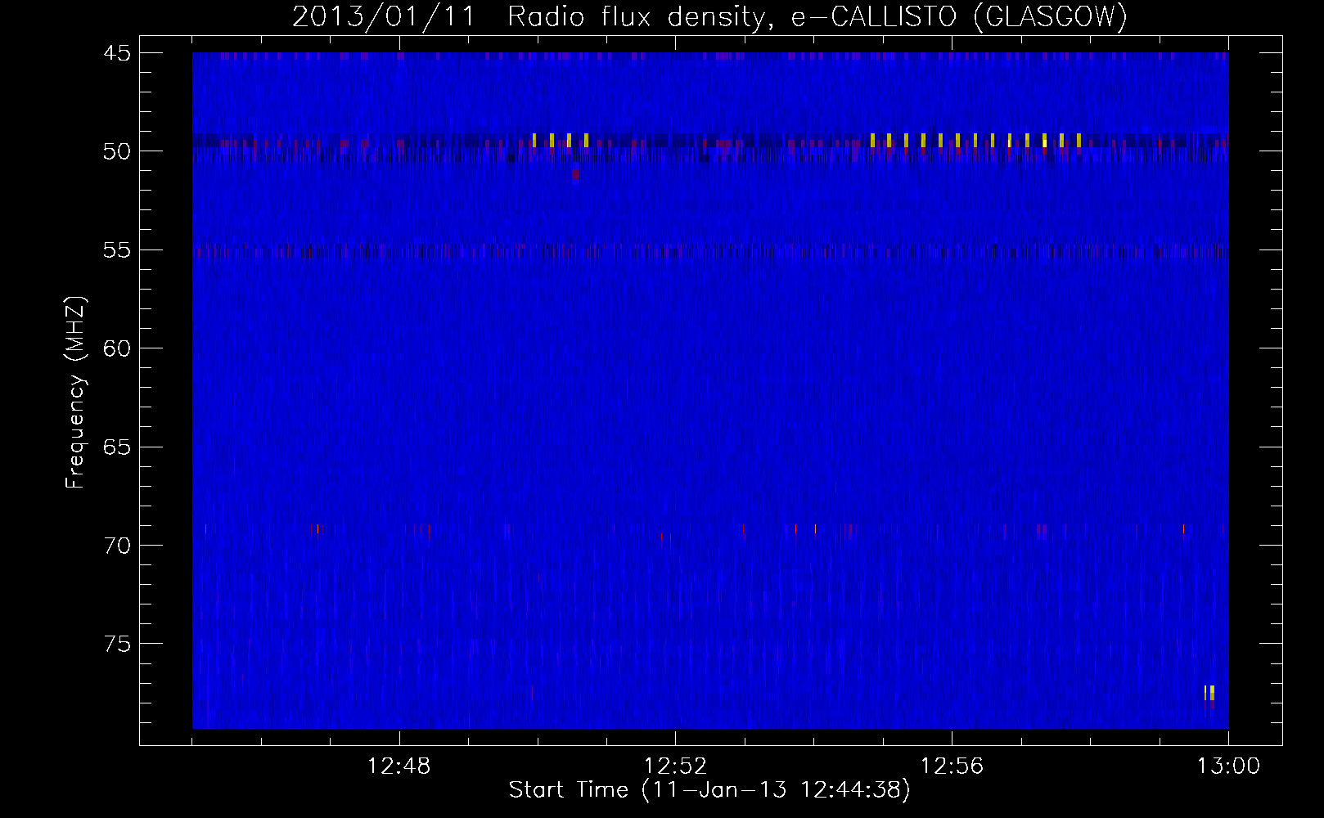Screen dimensions: 1324x818
Task: Click the 'Start Time (11-Jan-13 12:44:38)' x-axis label
Action: (709, 790)
